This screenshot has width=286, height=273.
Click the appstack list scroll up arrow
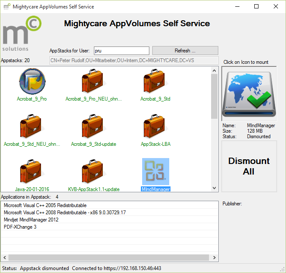214,71
